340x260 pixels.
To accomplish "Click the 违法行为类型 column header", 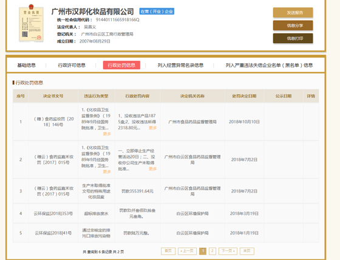I will pyautogui.click(x=97, y=96).
